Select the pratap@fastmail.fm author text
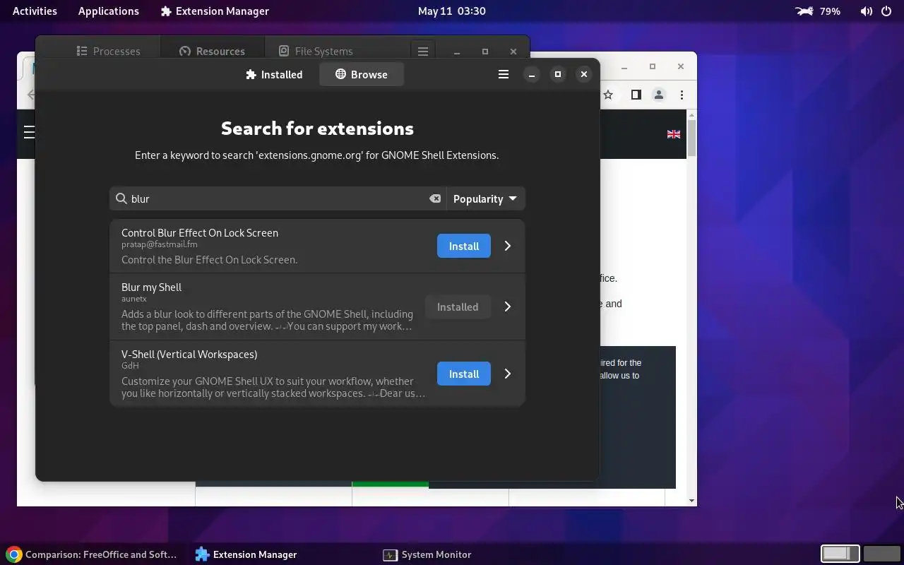The image size is (904, 565). pos(160,244)
